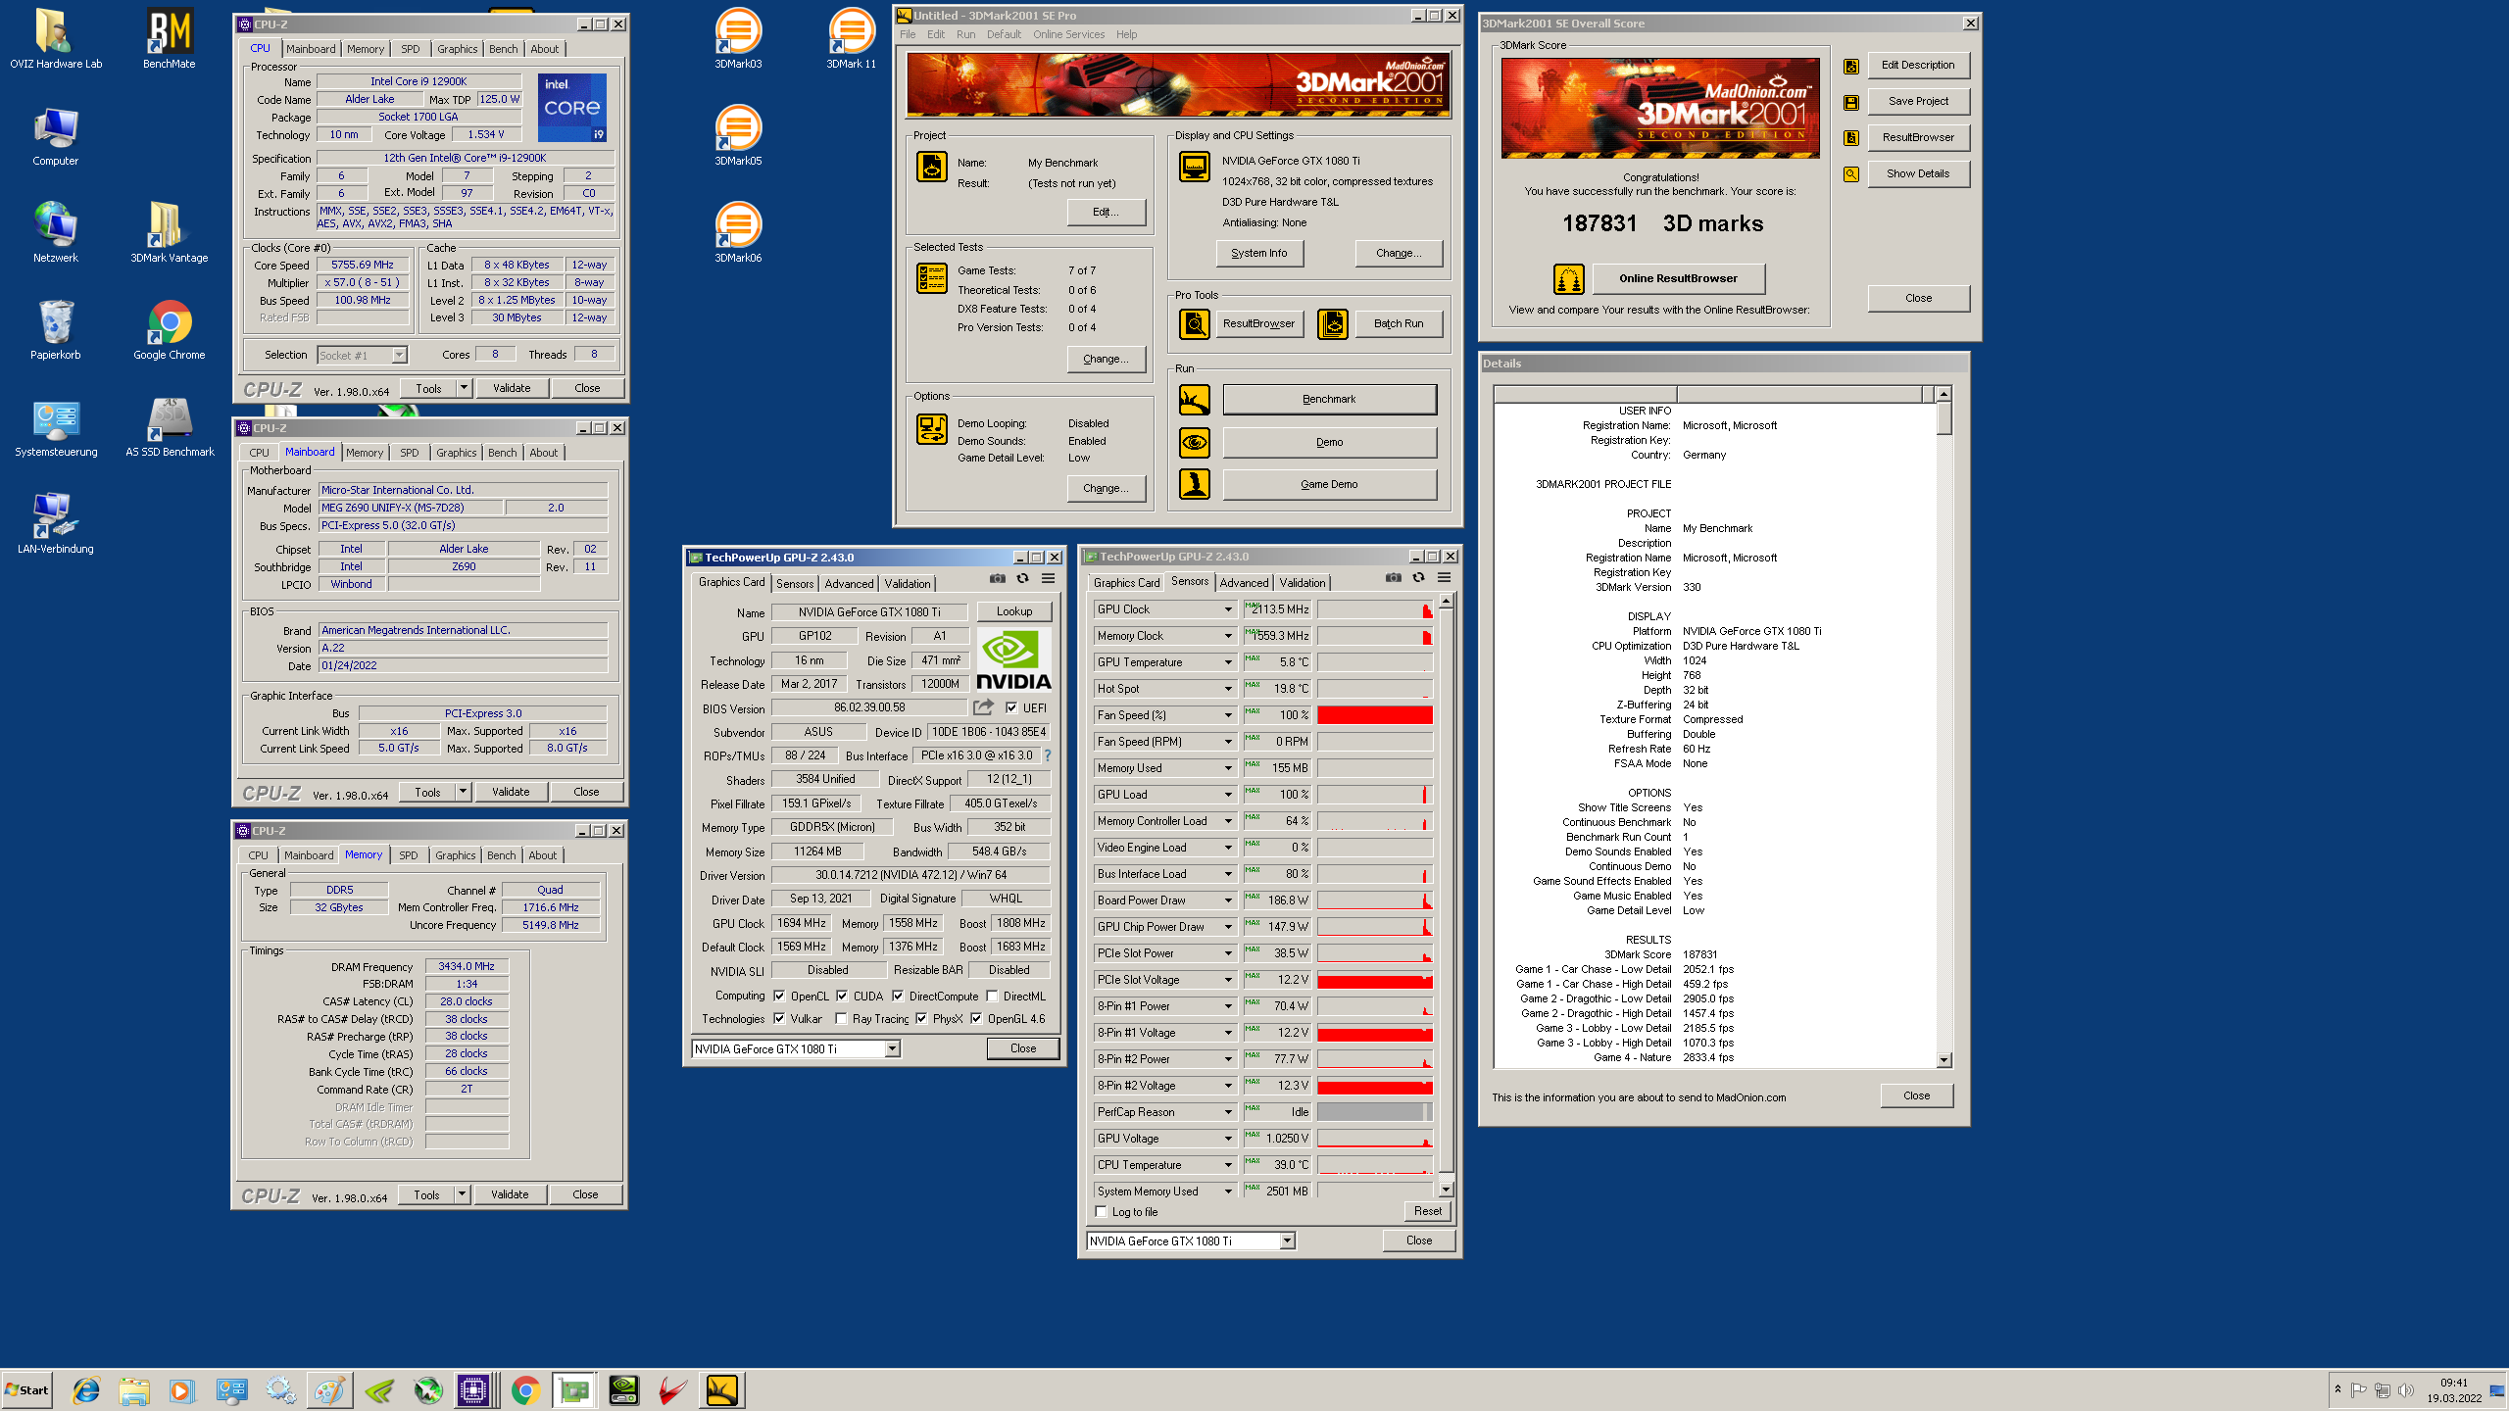The height and width of the screenshot is (1411, 2509).
Task: Open the Board Power Draw sensor dropdown
Action: [x=1227, y=900]
